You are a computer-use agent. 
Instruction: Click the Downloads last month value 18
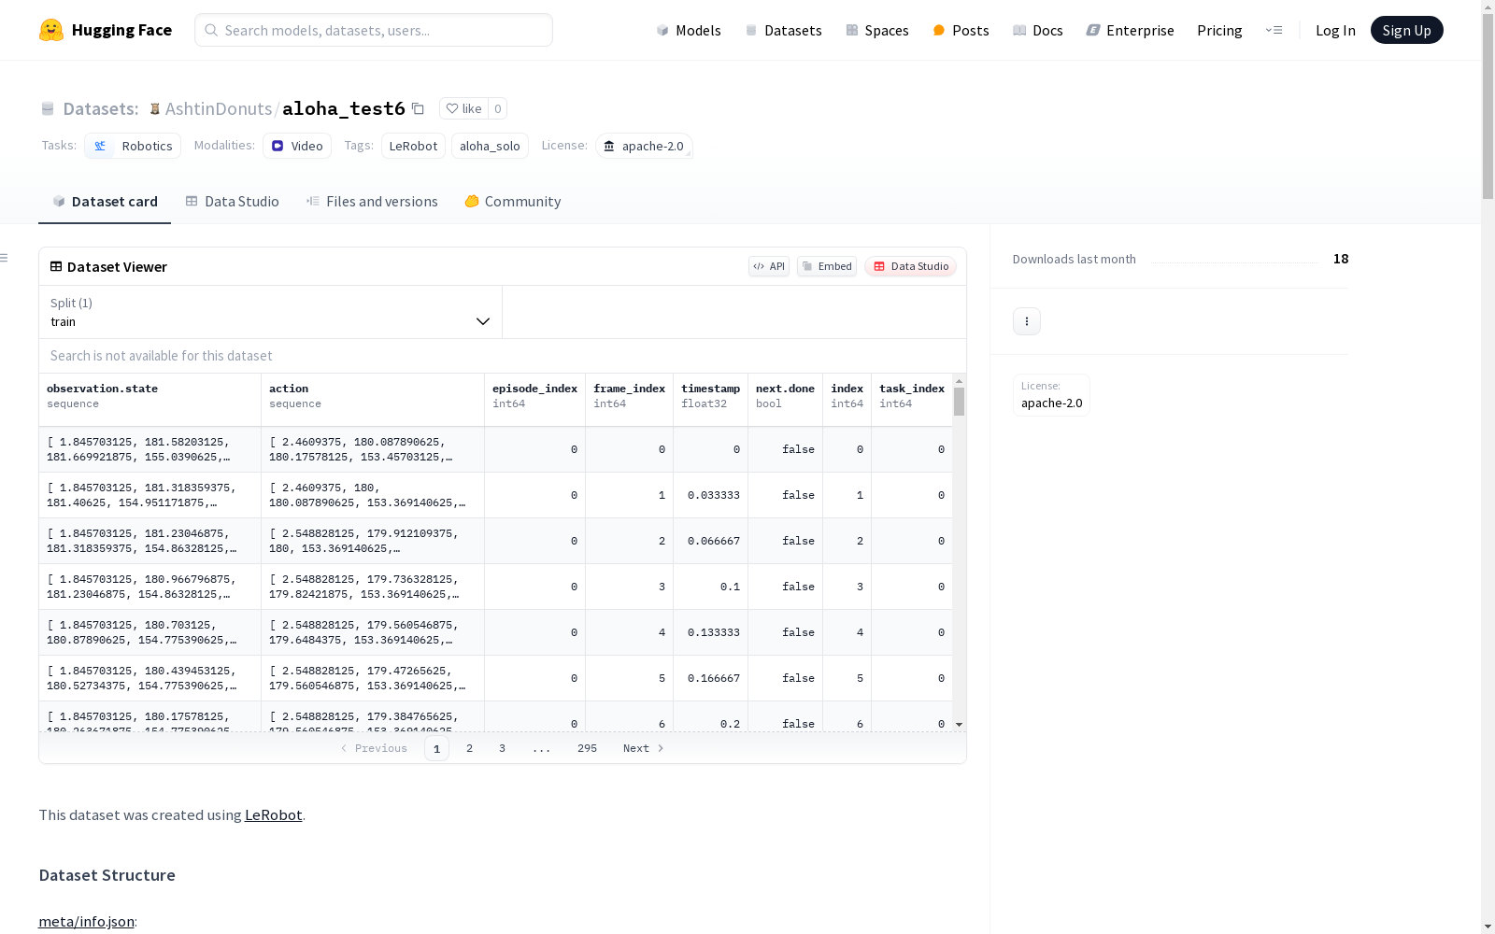click(1341, 259)
